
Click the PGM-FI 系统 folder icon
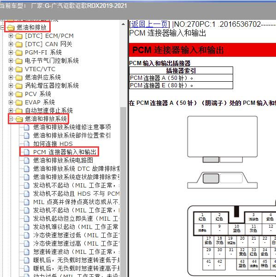(19, 53)
